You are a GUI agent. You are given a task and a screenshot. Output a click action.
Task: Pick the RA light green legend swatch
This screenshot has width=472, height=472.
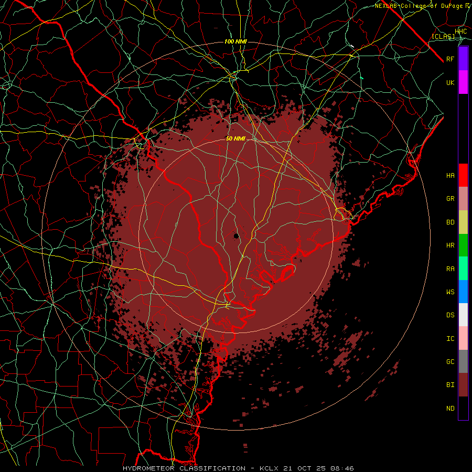[x=463, y=269]
